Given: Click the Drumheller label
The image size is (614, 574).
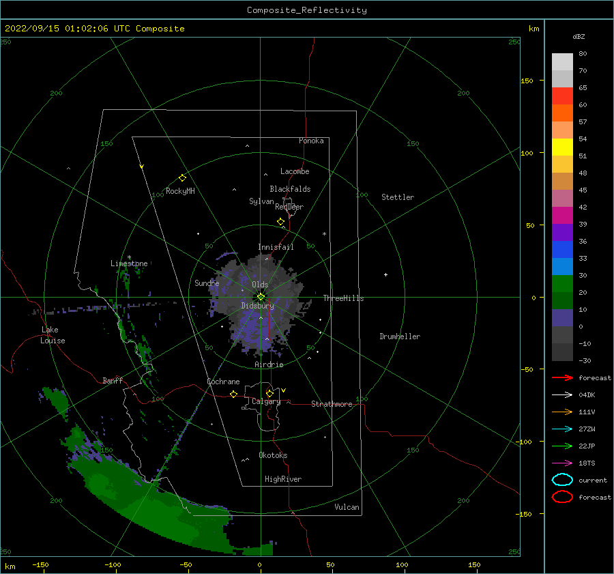Looking at the screenshot, I should tap(400, 336).
